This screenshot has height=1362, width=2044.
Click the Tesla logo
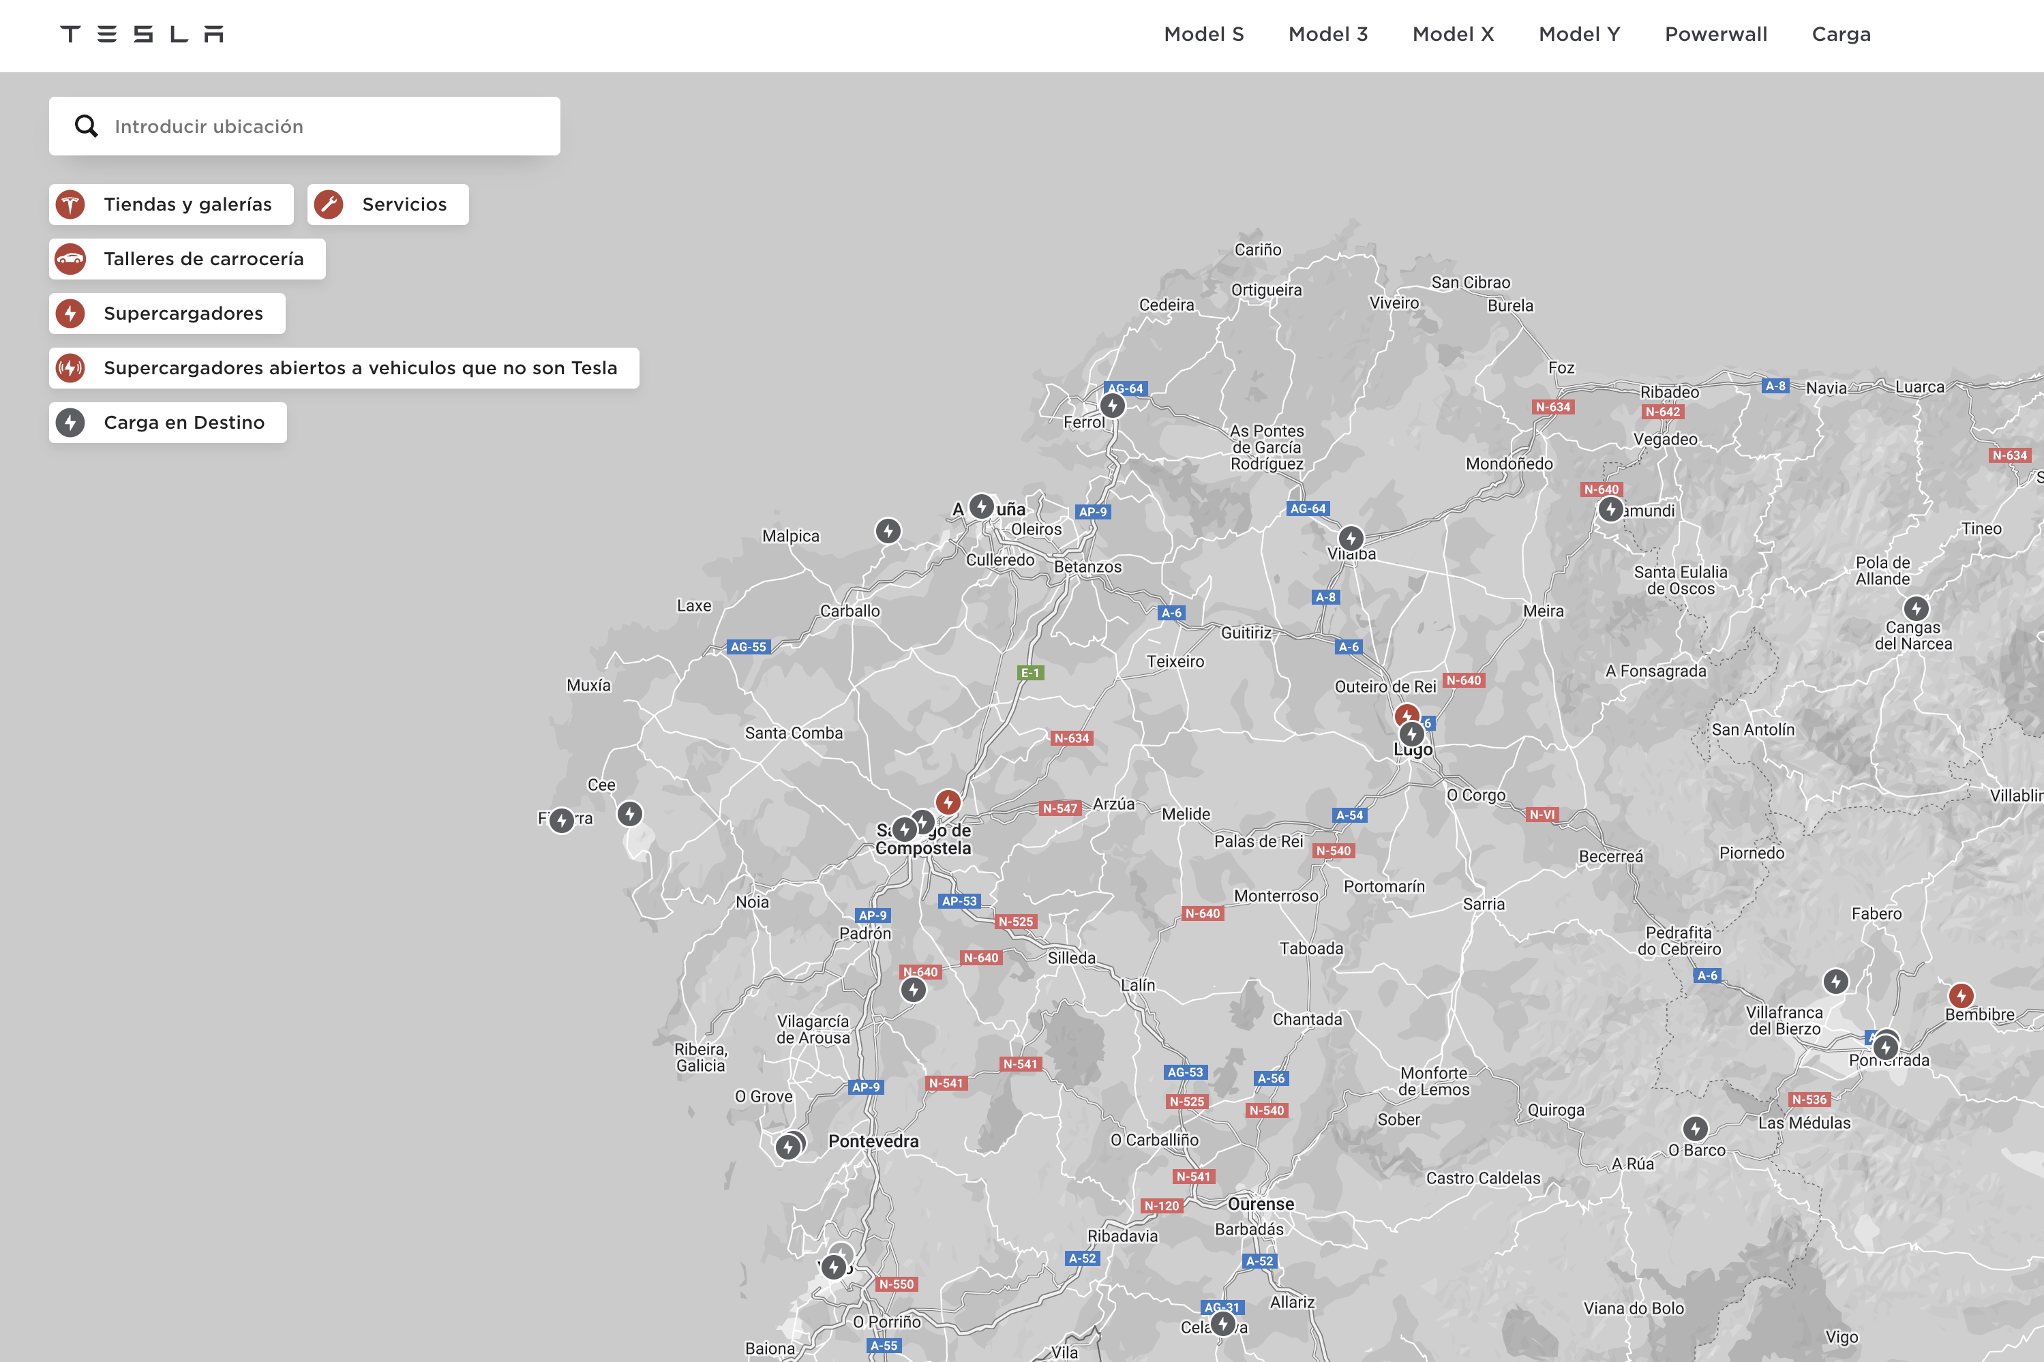[x=142, y=34]
